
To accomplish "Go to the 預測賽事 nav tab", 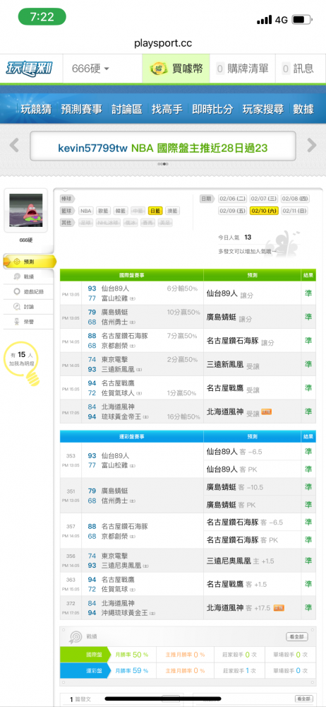I will pos(82,109).
